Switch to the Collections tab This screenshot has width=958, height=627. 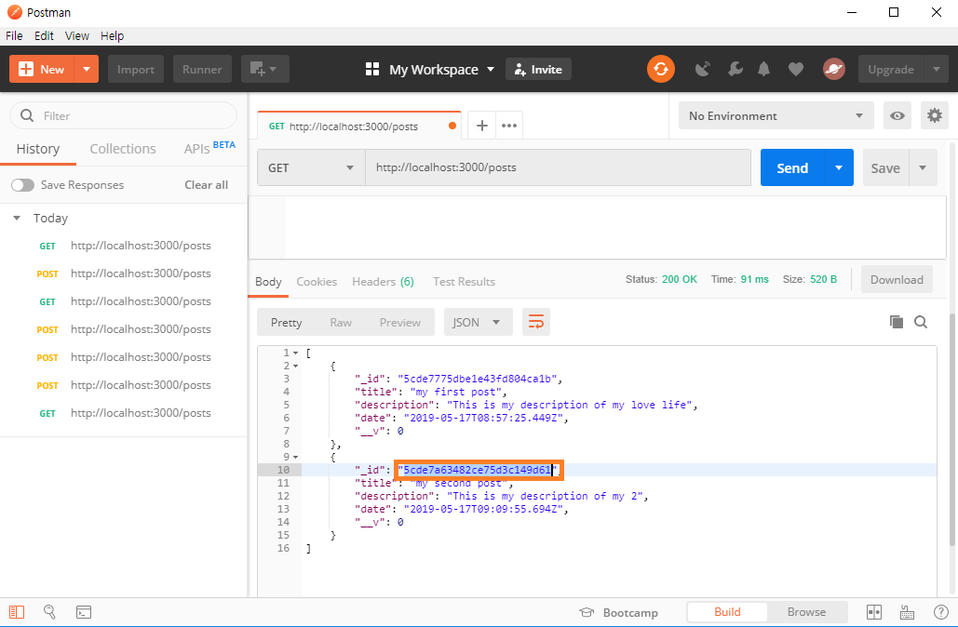(x=123, y=148)
